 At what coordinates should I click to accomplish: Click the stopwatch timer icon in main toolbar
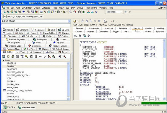point(79,12)
